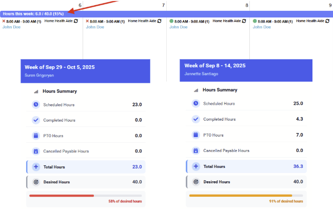Click the Hours this week 6.0 / 40.0 banner
The height and width of the screenshot is (209, 333).
click(34, 14)
